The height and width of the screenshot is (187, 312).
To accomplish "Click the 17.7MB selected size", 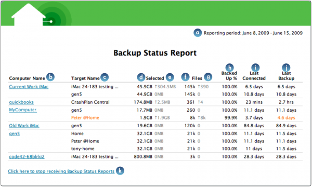I will coord(145,110).
